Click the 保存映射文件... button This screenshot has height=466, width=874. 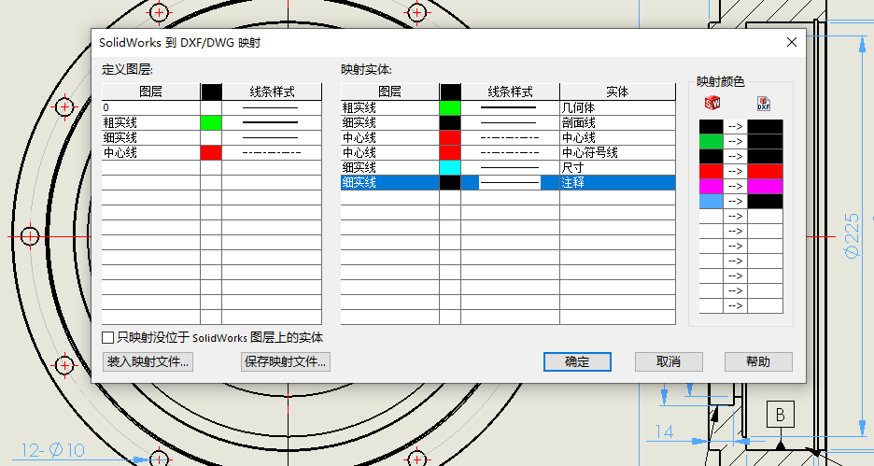(286, 361)
